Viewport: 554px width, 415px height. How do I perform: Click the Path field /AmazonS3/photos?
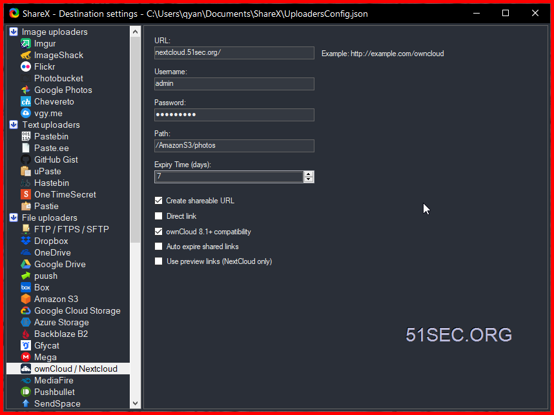234,145
